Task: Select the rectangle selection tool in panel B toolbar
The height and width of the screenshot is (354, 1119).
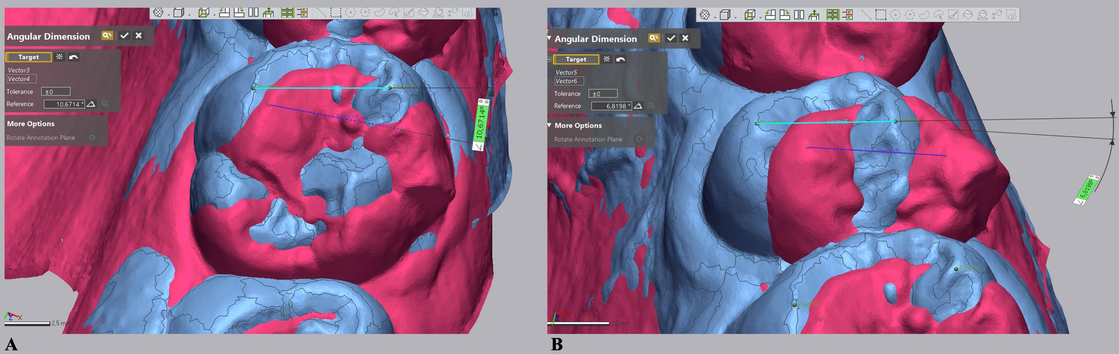Action: (880, 15)
